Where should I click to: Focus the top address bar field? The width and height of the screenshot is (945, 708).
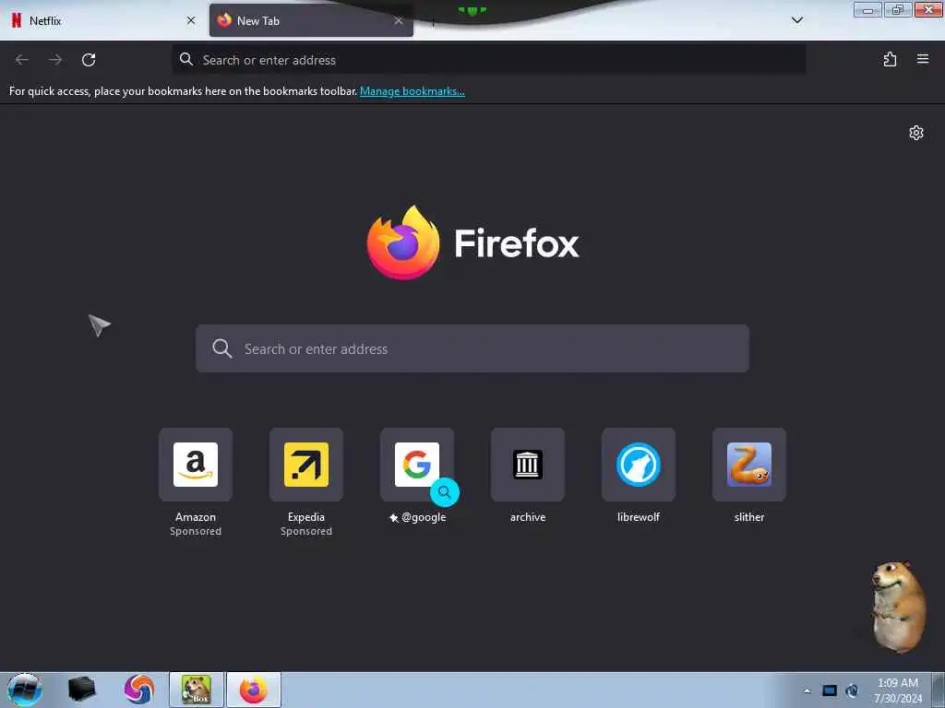pyautogui.click(x=489, y=60)
